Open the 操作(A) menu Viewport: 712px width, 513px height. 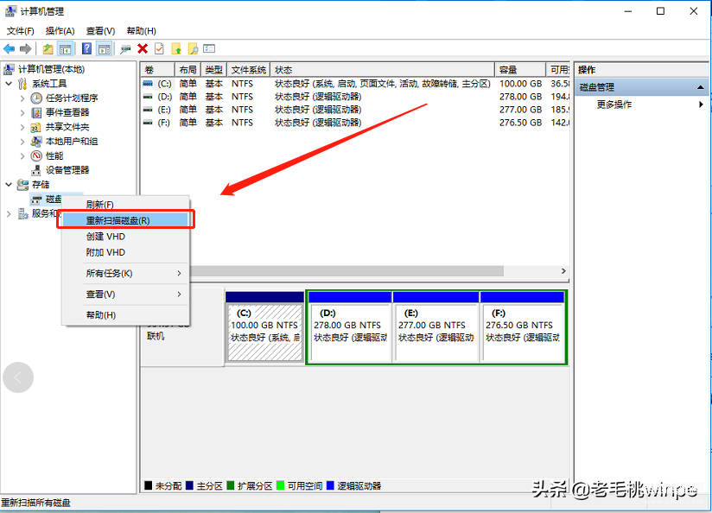(x=60, y=31)
